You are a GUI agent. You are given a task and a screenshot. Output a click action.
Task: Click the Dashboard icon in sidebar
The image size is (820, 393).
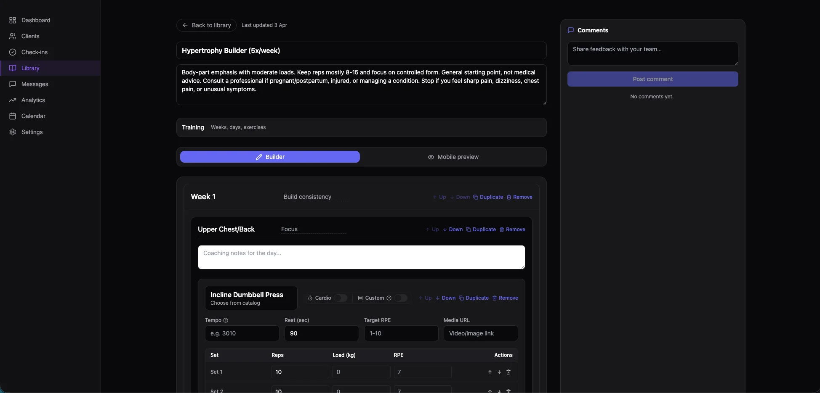tap(13, 20)
